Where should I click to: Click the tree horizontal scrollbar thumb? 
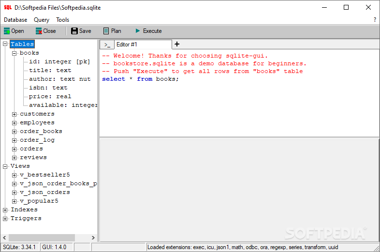pos(42,237)
